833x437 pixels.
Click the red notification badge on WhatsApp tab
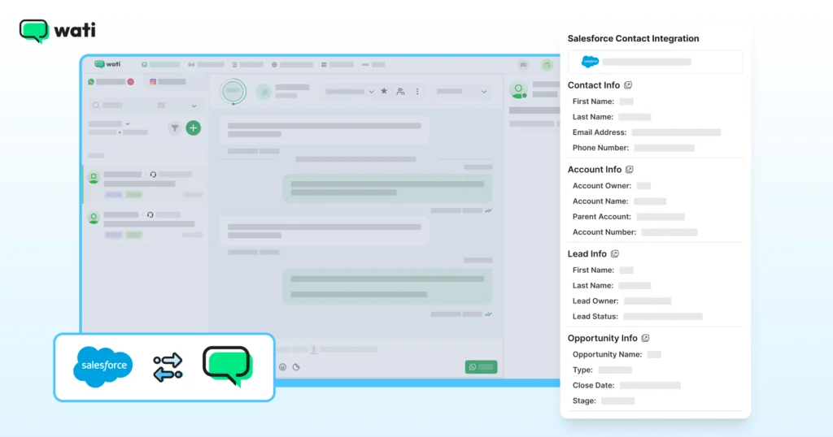coord(131,82)
